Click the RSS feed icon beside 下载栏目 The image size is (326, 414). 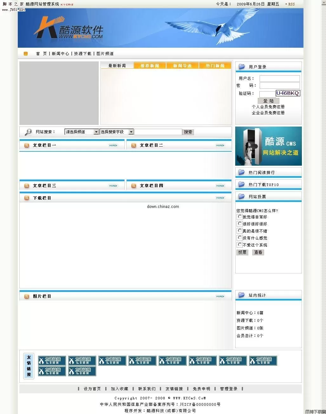point(26,197)
